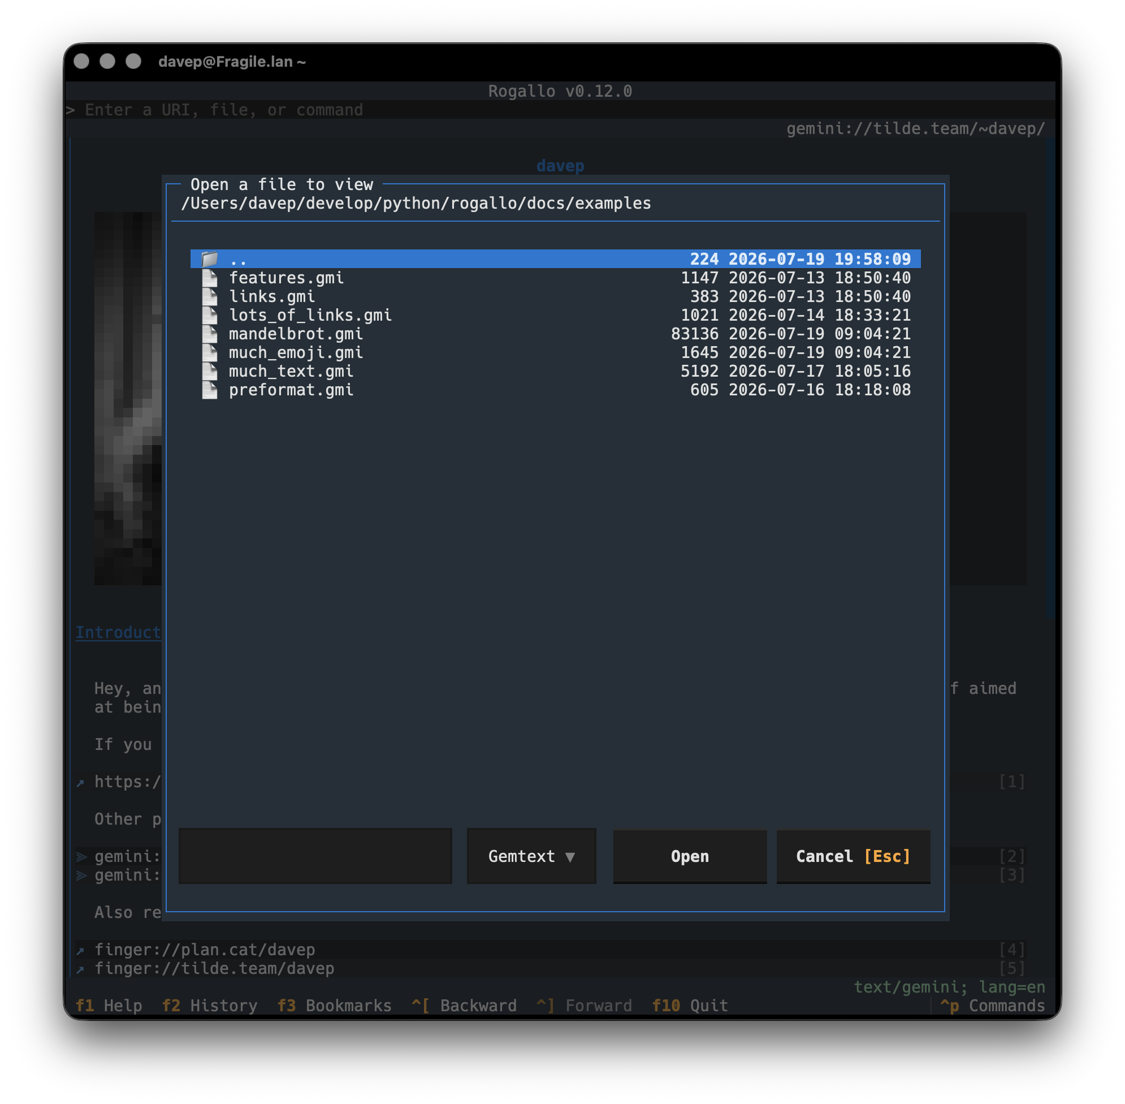
Task: Click the file icon beside preformat.gmi
Action: pyautogui.click(x=209, y=390)
